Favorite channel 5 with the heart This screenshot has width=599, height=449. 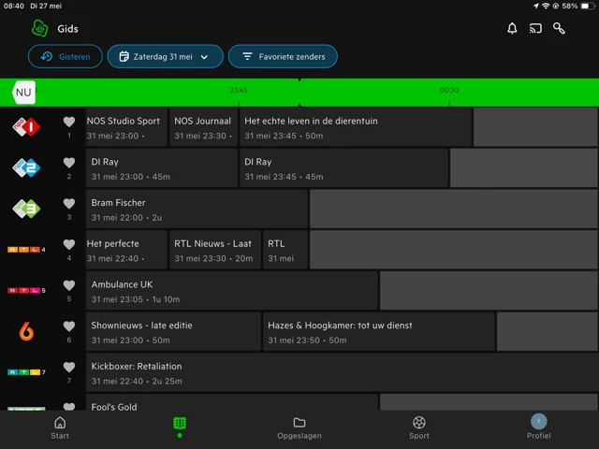(x=69, y=285)
